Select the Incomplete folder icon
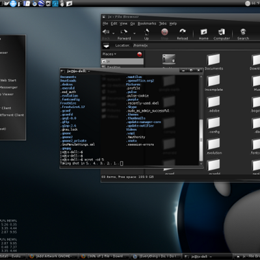The image size is (260, 260). coord(214,81)
